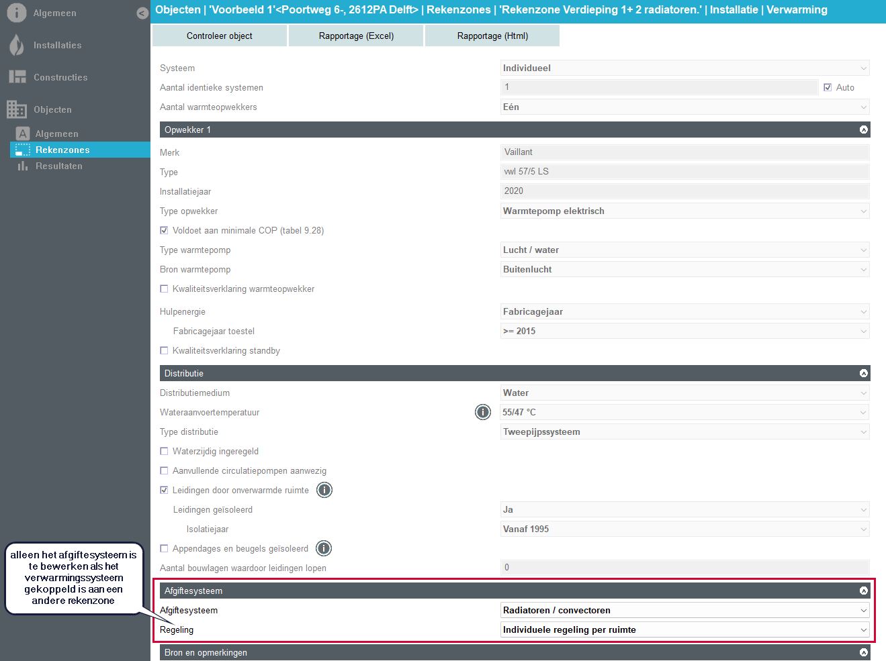Click the Rapportage (Excel) button

tap(356, 36)
